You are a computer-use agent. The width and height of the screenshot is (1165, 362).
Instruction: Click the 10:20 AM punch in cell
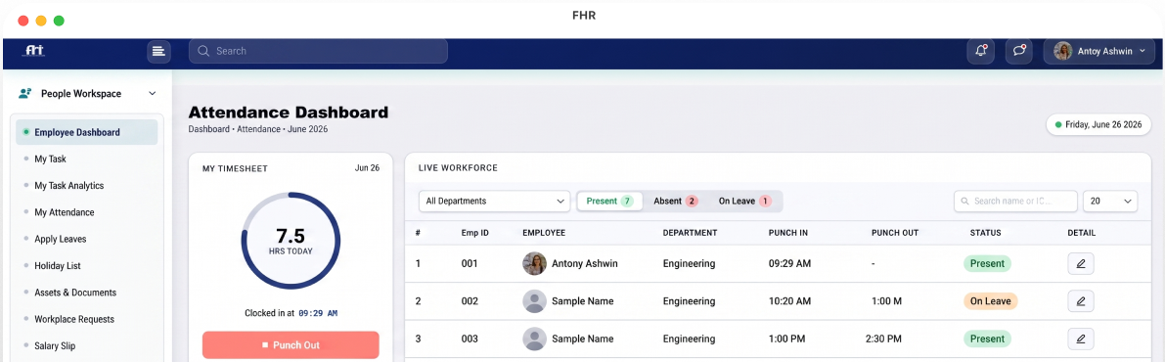[x=789, y=301]
